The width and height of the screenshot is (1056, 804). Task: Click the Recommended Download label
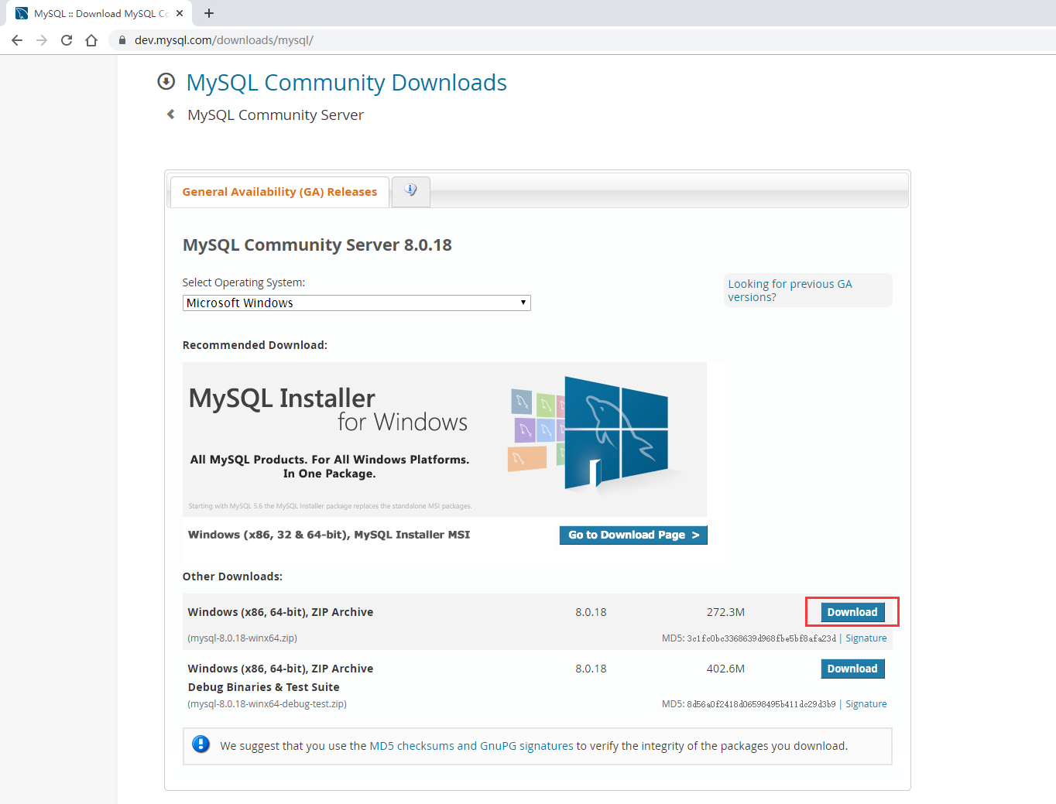pyautogui.click(x=255, y=345)
